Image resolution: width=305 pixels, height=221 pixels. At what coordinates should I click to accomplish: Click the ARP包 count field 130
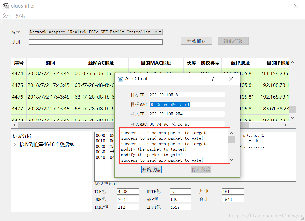click(x=180, y=199)
